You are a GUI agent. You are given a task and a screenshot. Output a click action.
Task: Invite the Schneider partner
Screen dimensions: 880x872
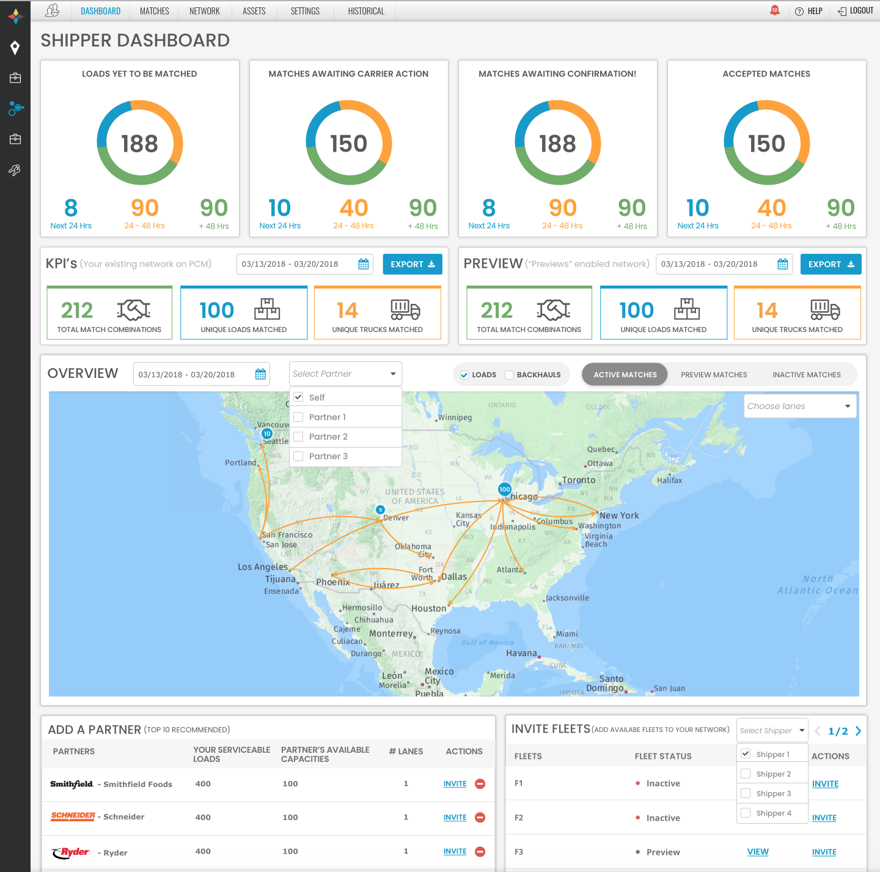point(455,818)
